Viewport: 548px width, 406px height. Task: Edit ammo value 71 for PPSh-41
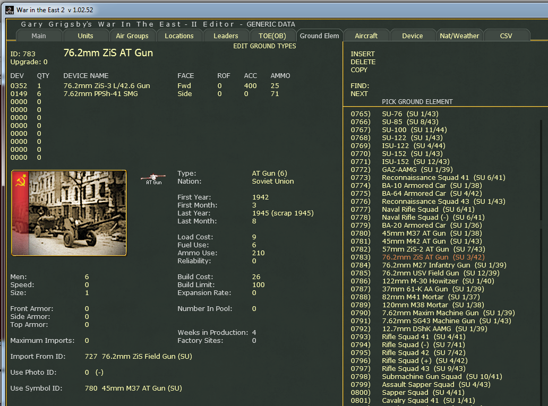point(275,94)
